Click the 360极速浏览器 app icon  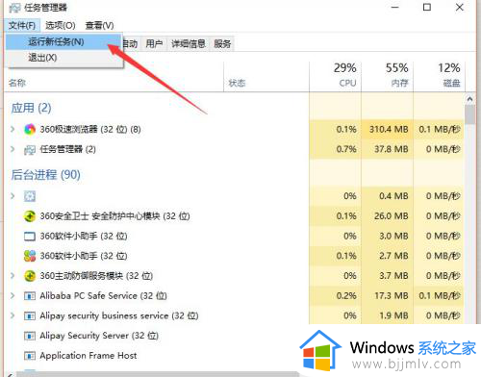30,130
